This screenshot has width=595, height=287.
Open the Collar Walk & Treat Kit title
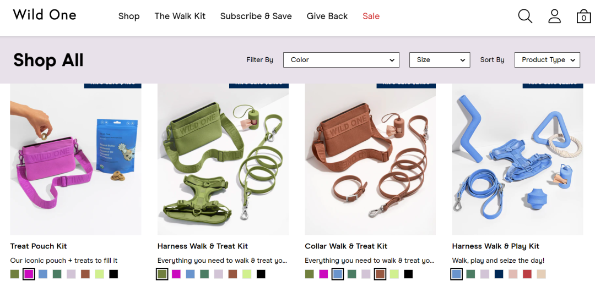(x=346, y=246)
